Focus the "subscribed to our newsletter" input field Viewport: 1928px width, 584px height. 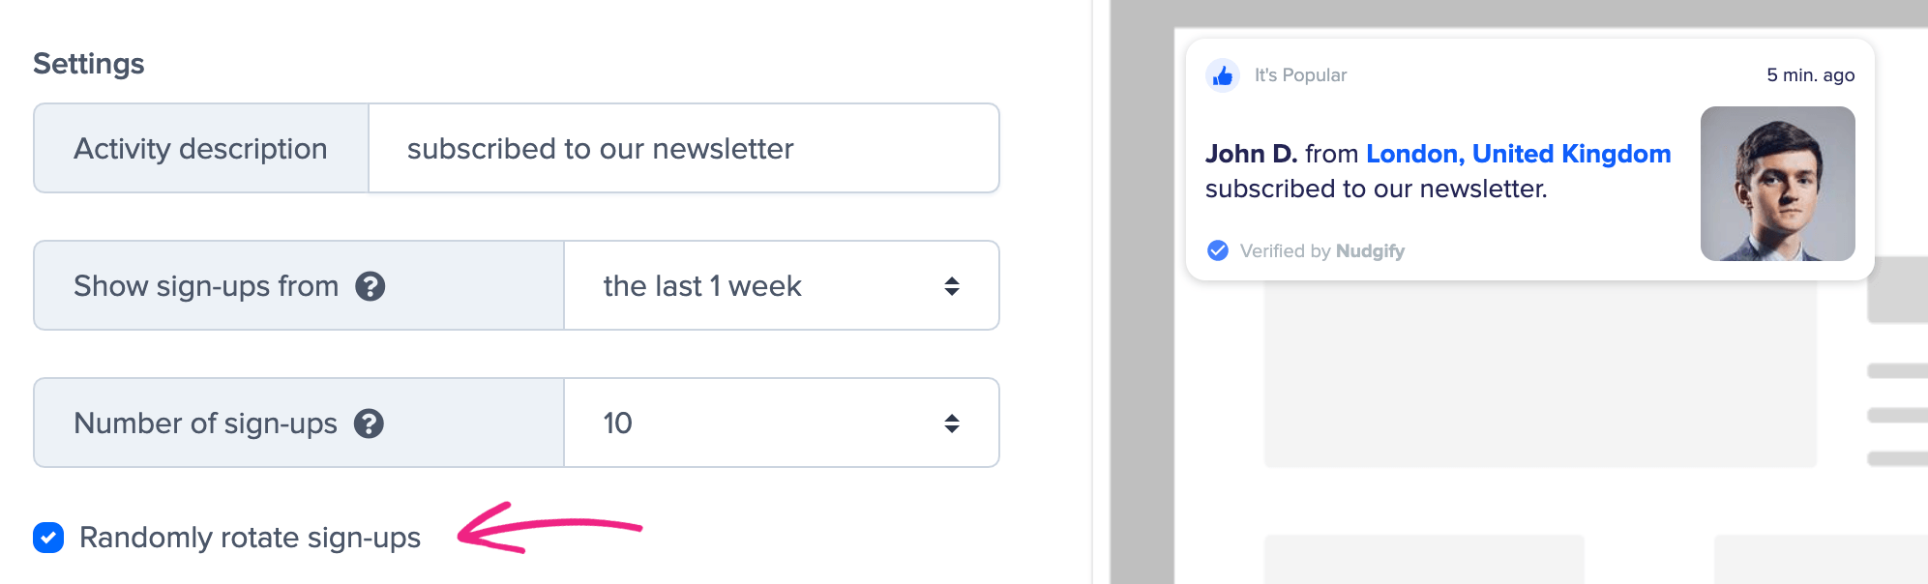(x=683, y=149)
